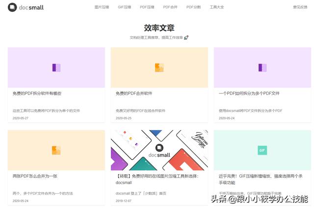Click date 2020-05-24 under 一个PDF如何拆分 card
The height and width of the screenshot is (209, 314).
coord(227,118)
